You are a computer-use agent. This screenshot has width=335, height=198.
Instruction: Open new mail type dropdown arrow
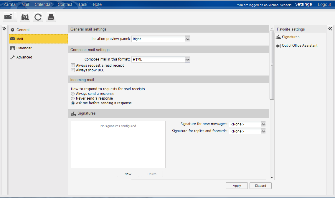(x=15, y=17)
